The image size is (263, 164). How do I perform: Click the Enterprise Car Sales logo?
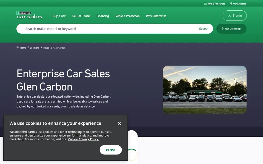(29, 15)
